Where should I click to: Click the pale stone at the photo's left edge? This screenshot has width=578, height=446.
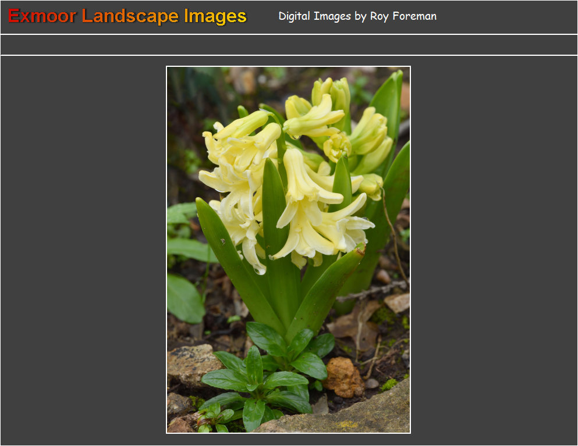[189, 365]
